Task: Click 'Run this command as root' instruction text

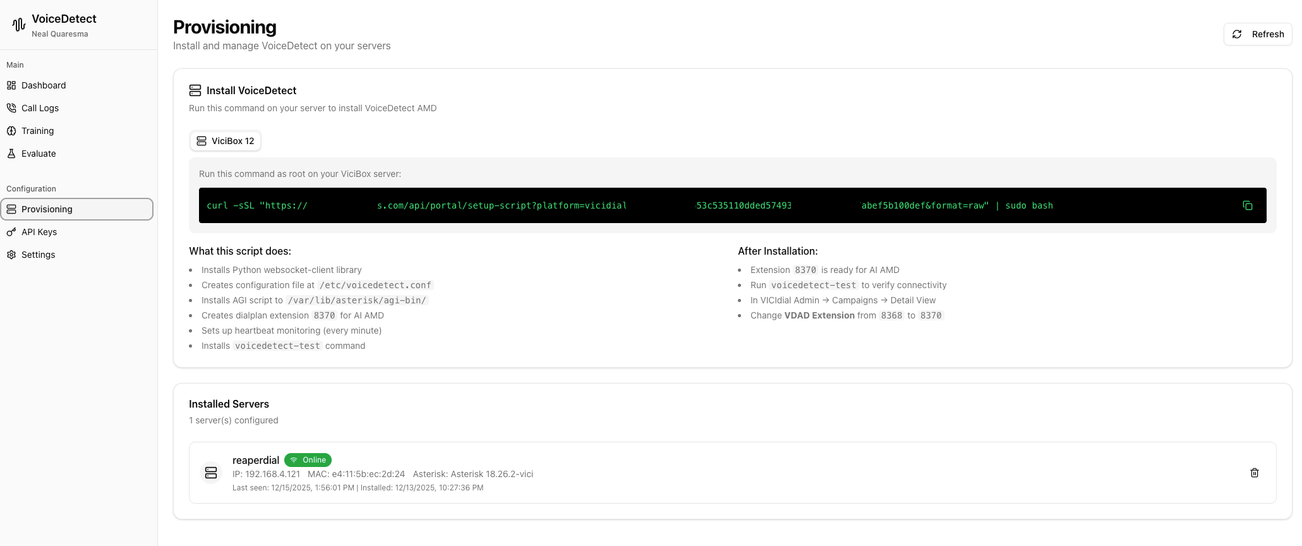Action: [300, 174]
